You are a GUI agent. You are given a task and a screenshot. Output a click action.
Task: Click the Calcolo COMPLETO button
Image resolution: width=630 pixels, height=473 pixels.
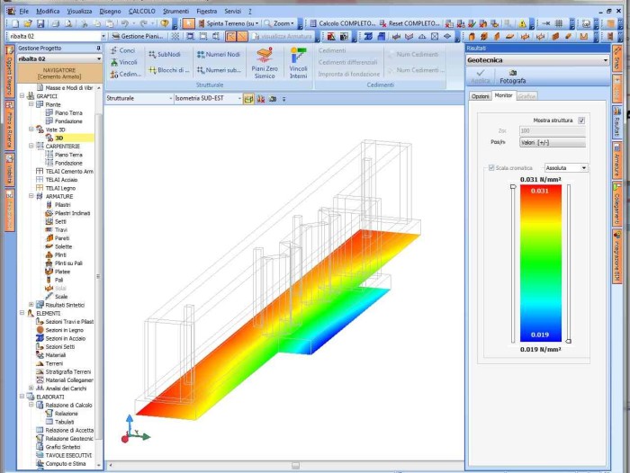pyautogui.click(x=342, y=23)
